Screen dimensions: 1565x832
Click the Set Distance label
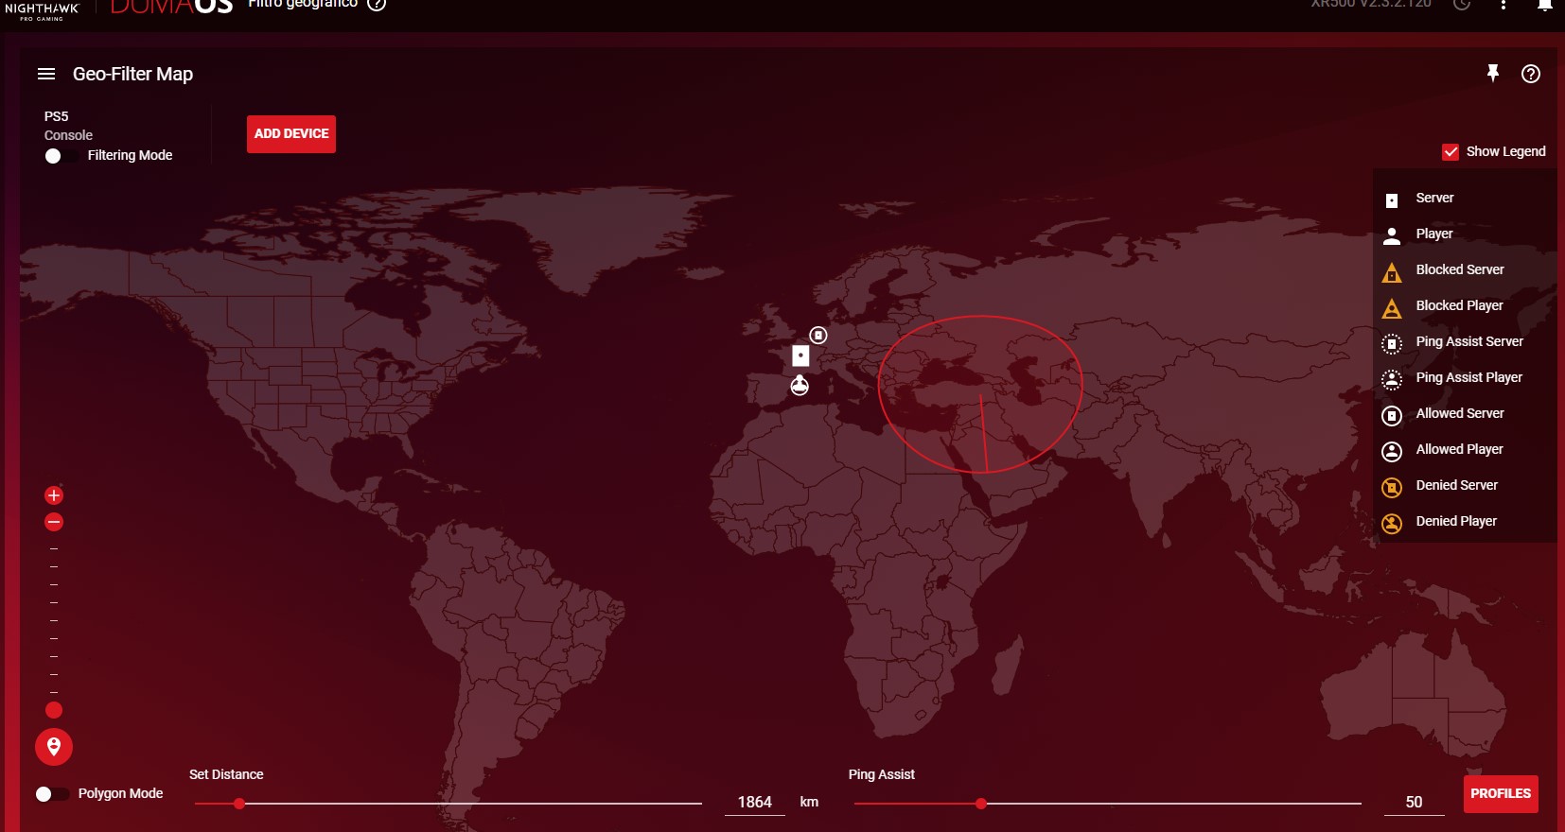click(226, 774)
